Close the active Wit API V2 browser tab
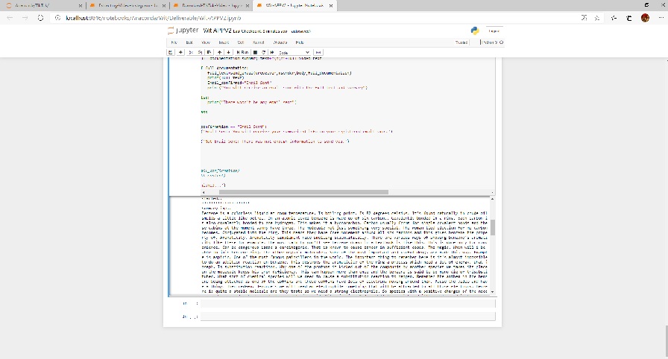668x359 pixels. 330,6
